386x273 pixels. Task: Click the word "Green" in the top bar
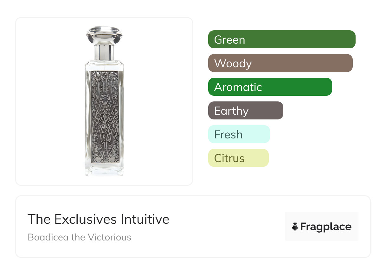coord(229,40)
